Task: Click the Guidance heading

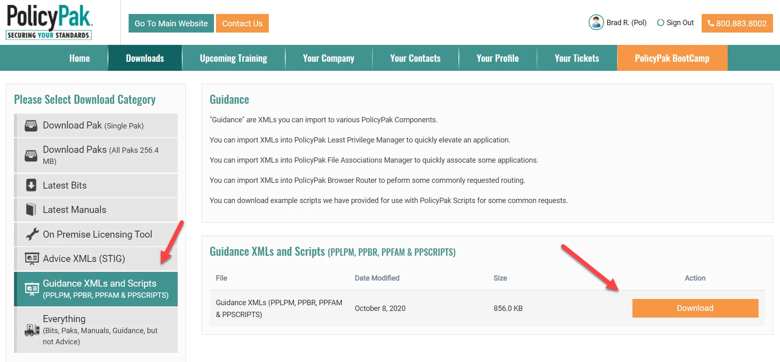Action: pyautogui.click(x=229, y=100)
